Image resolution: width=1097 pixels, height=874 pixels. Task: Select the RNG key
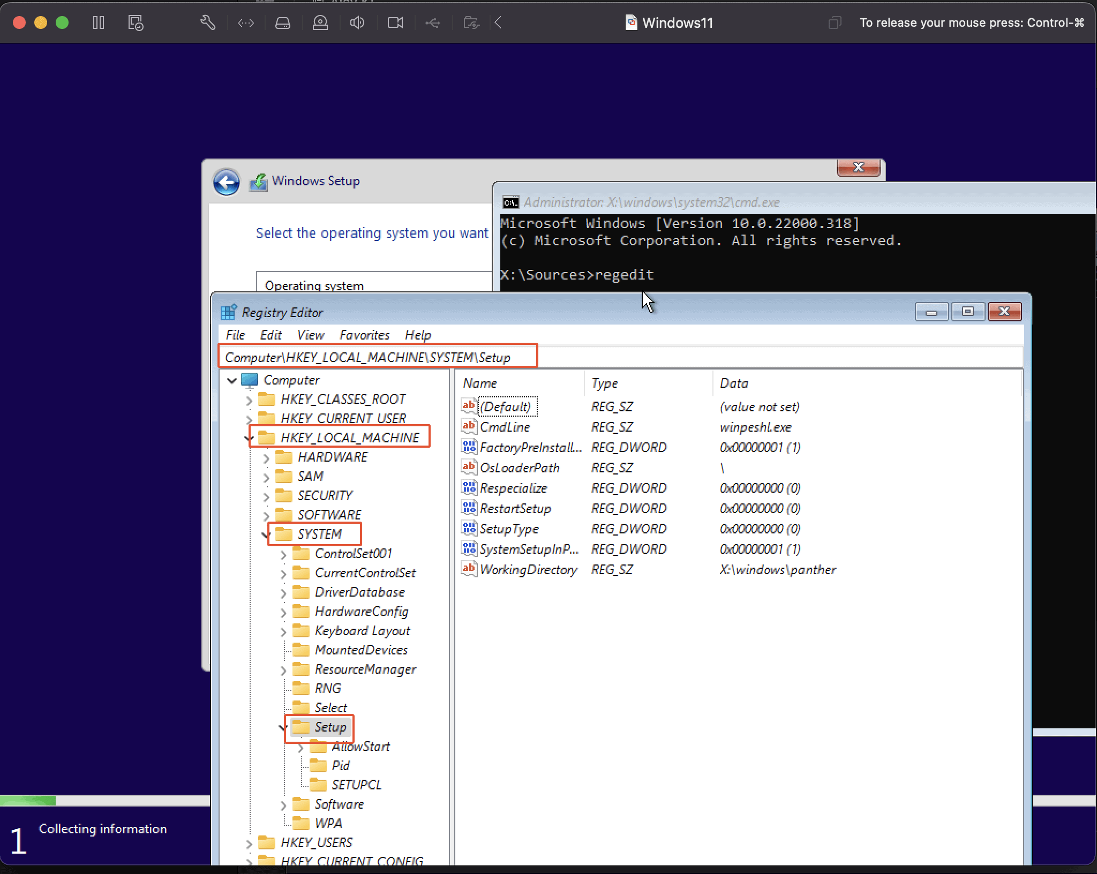(x=328, y=689)
